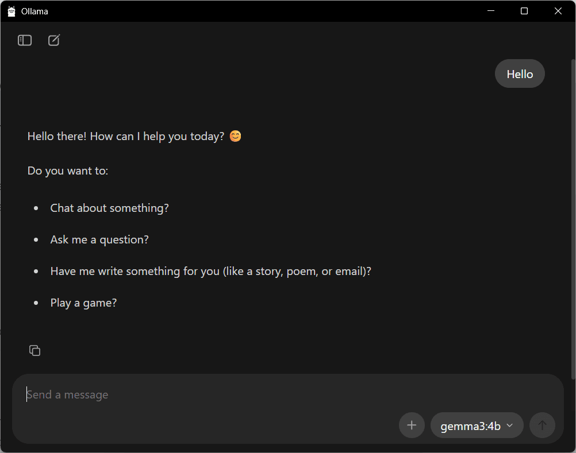Click the "Do you want to:" text

[x=68, y=171]
